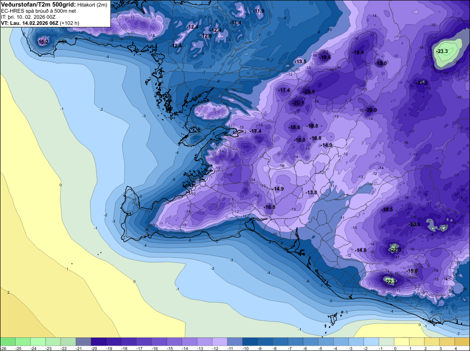
Task: Click the -21.2 temperature value
Action: (x=422, y=83)
